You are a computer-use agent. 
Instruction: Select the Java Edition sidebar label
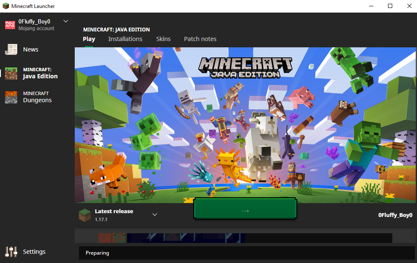click(40, 73)
